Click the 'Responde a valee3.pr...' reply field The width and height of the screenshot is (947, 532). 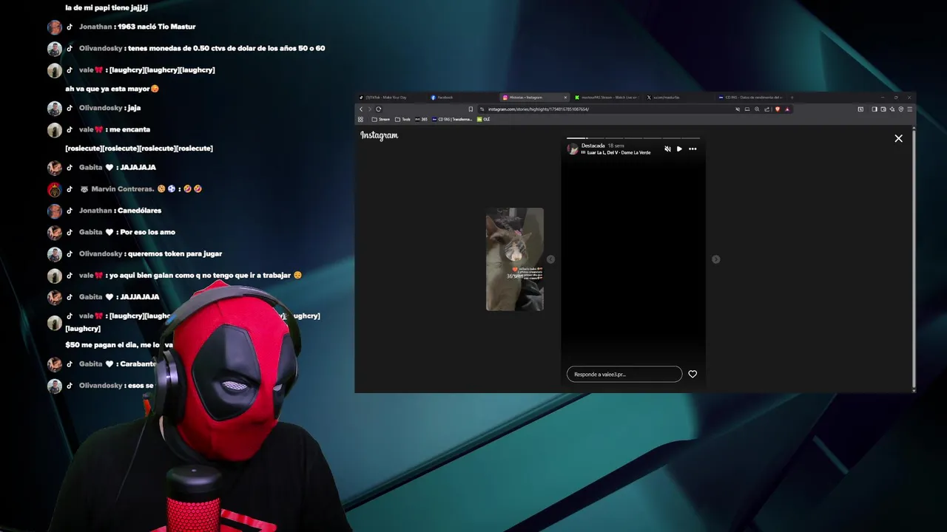pyautogui.click(x=624, y=374)
